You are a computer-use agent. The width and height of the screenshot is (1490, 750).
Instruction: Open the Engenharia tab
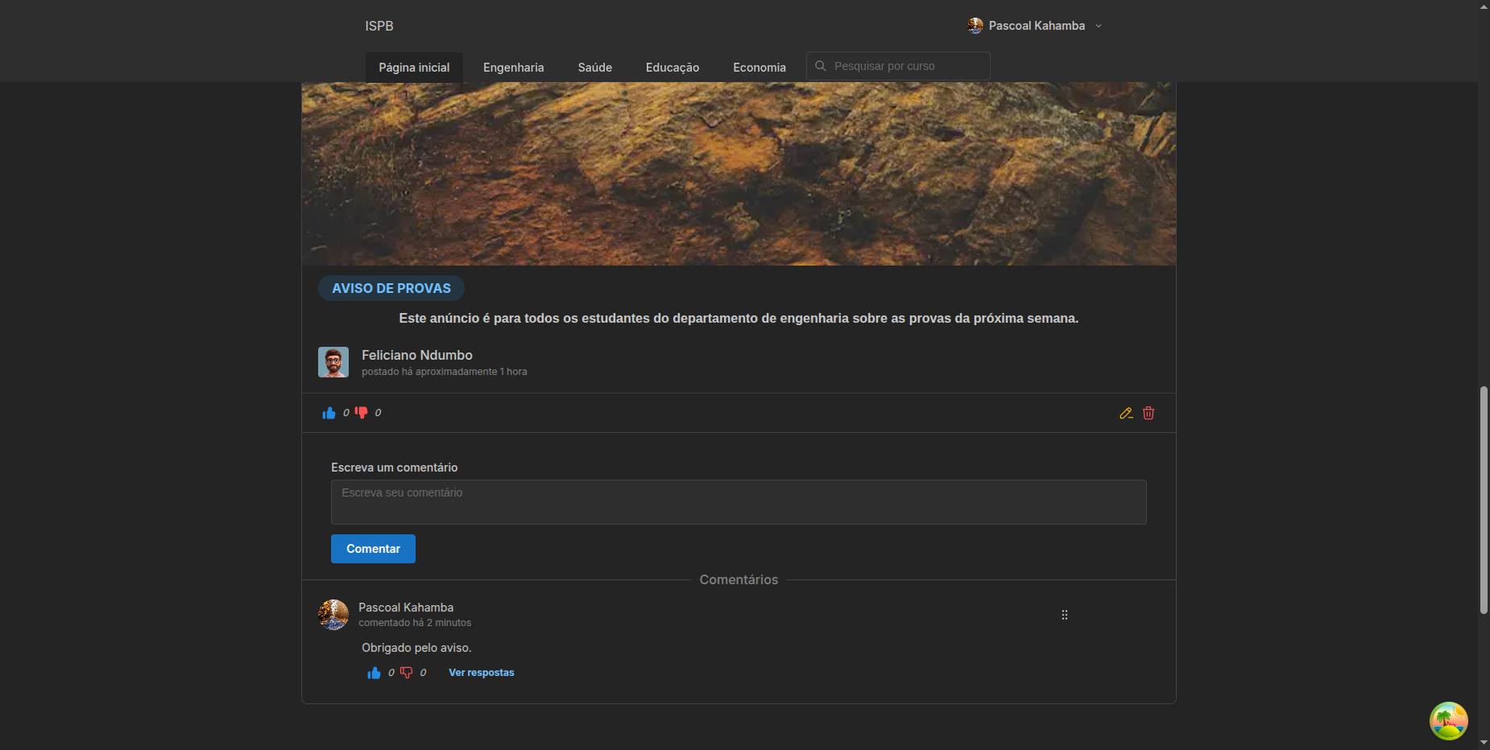[513, 68]
